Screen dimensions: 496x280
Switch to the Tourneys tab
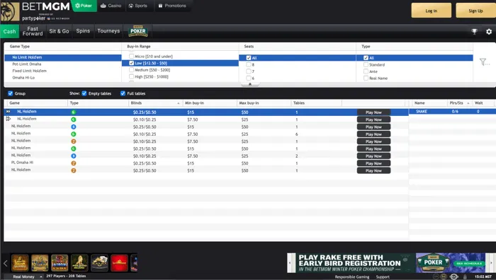tap(108, 31)
